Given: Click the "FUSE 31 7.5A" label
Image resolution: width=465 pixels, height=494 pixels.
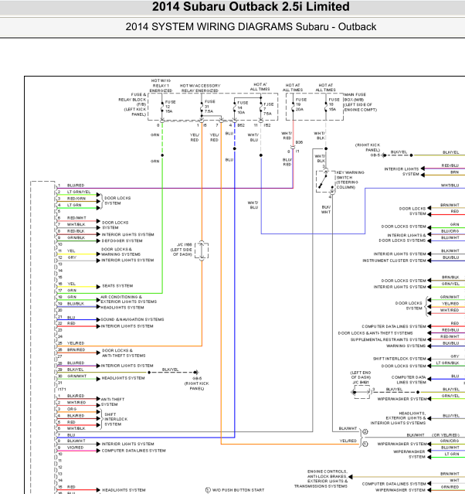Looking at the screenshot, I should tap(209, 106).
